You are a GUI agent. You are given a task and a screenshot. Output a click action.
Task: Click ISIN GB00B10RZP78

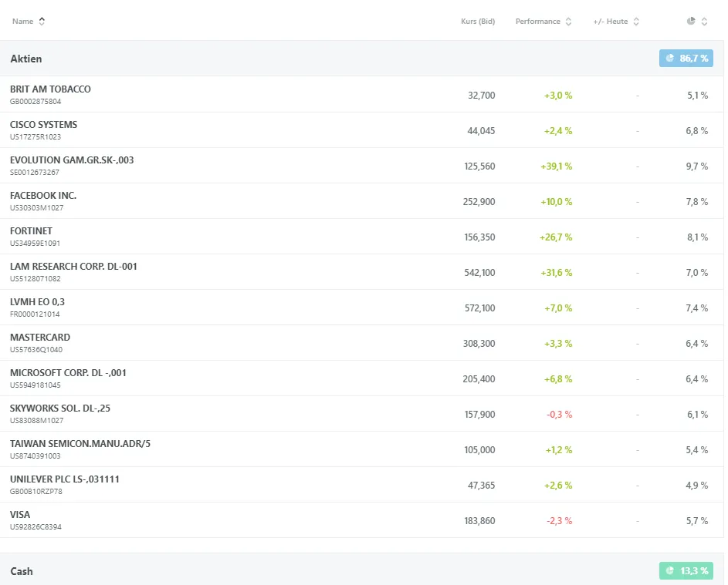[x=36, y=492]
